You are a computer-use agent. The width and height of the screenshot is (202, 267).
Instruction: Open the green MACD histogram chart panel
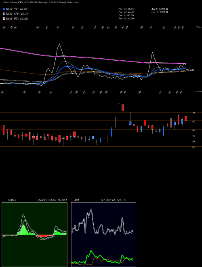(x=34, y=235)
